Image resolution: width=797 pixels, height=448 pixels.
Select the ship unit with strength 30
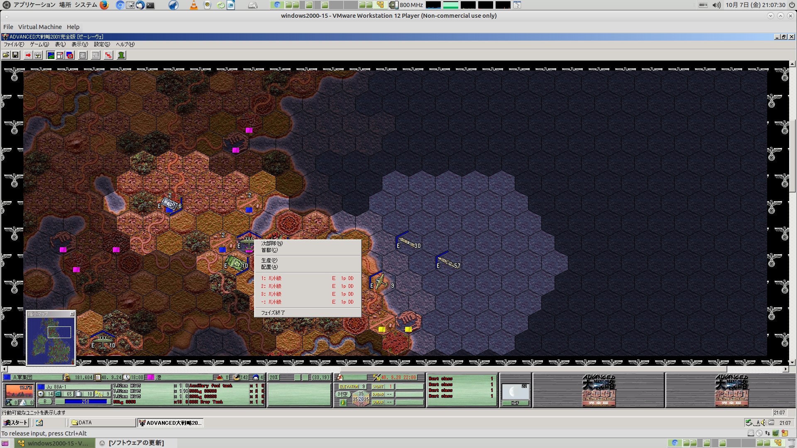click(409, 243)
